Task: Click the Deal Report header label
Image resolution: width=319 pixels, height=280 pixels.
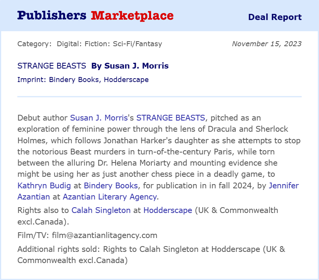Action: coord(275,17)
